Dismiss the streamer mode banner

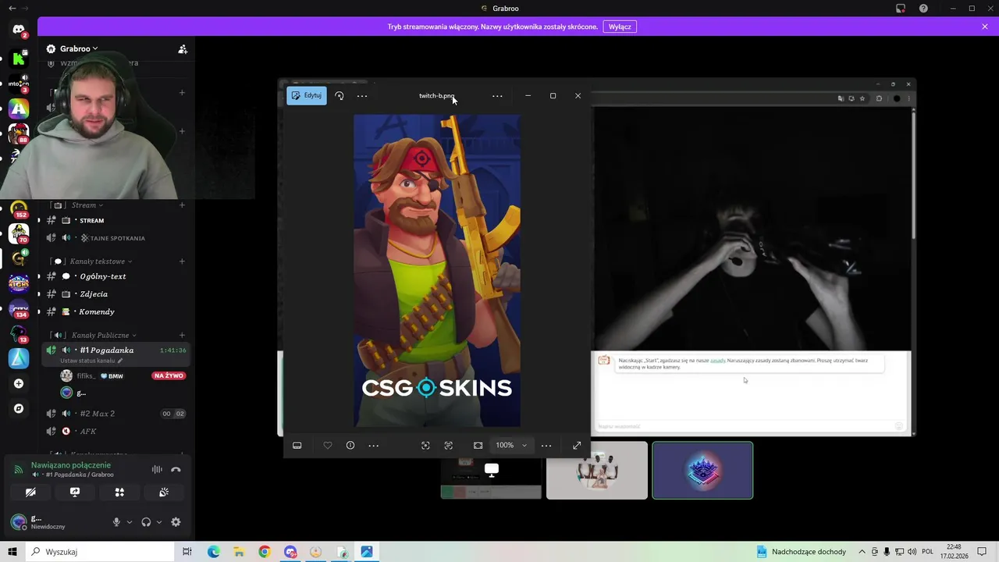[x=985, y=27]
